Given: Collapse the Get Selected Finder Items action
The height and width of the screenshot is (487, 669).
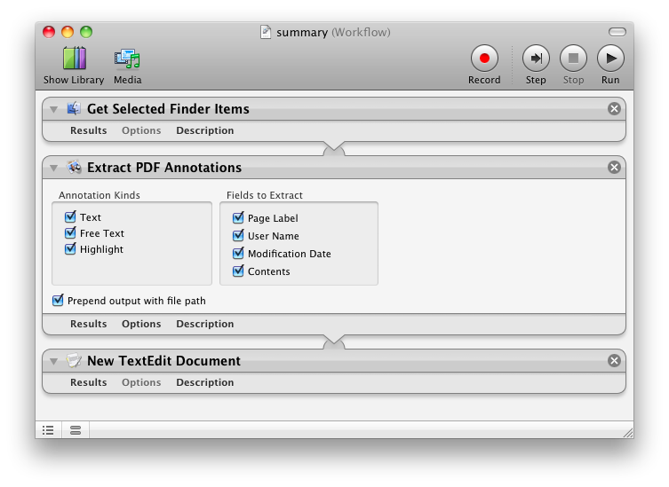Looking at the screenshot, I should coord(54,109).
